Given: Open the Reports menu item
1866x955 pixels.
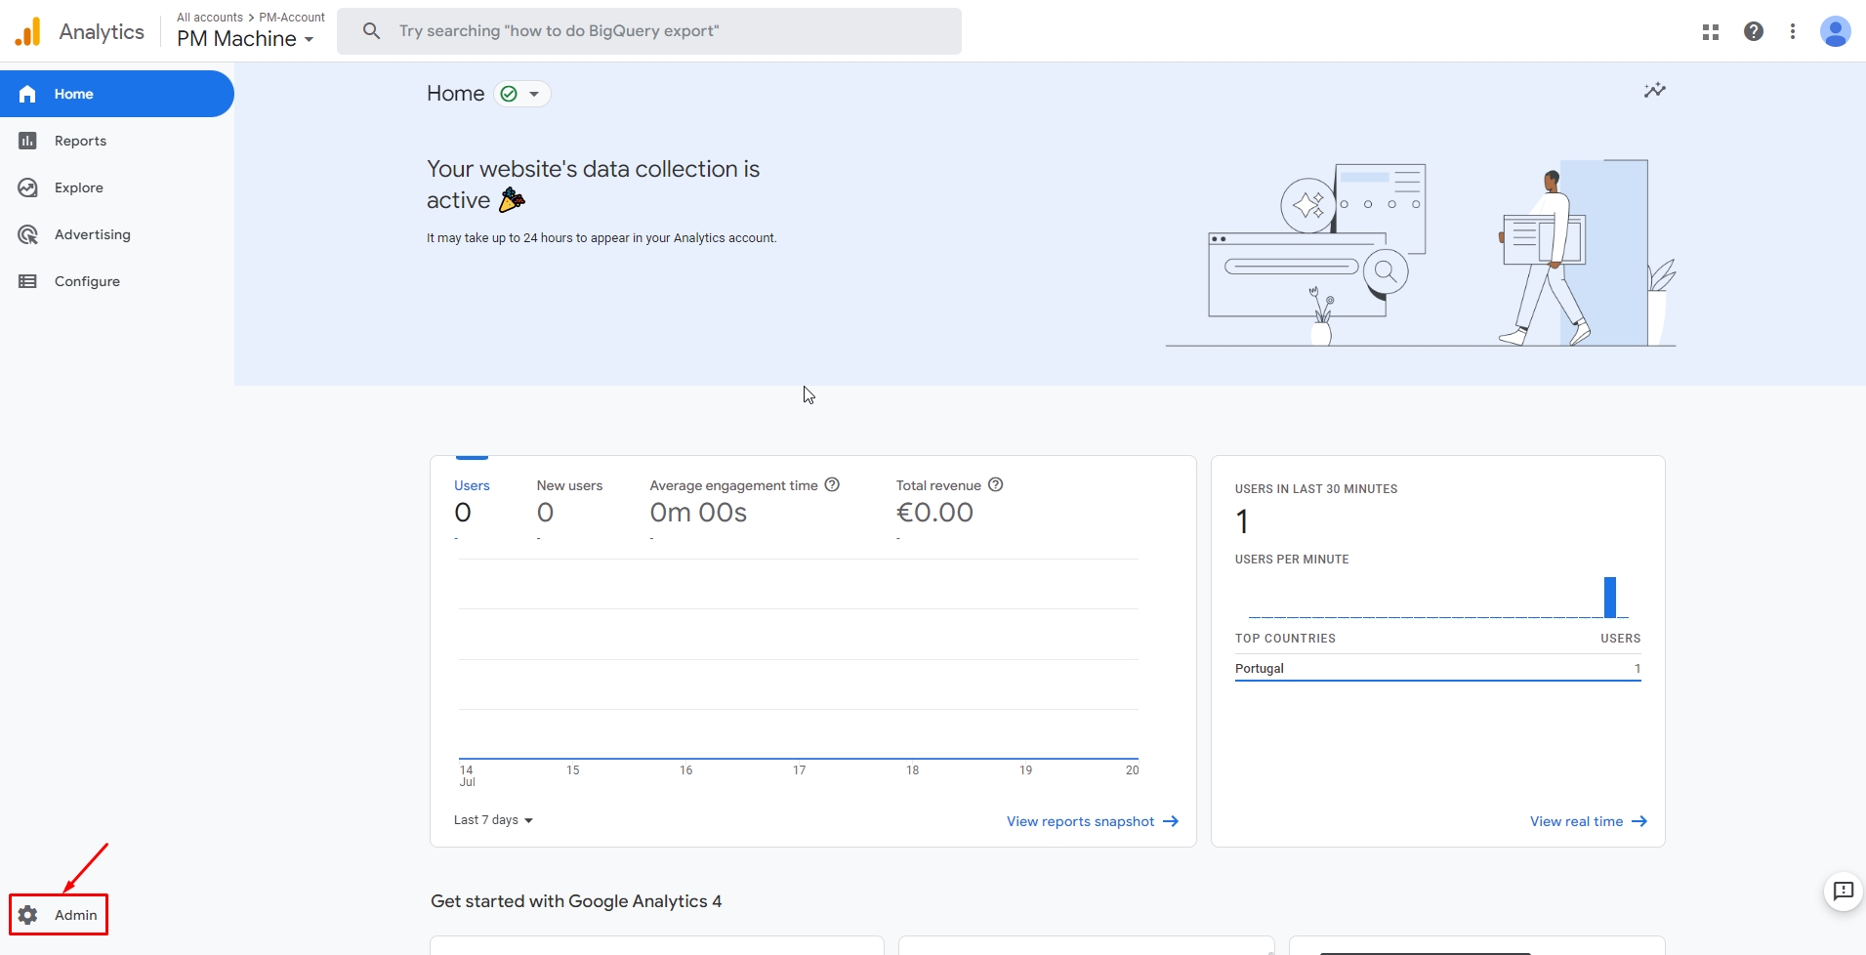Looking at the screenshot, I should click(117, 141).
